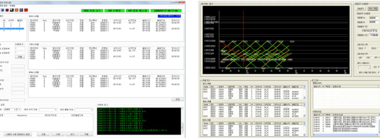Viewport: 380px width, 138px height.
Task: Click the green date and time display
Action: pos(166,10)
